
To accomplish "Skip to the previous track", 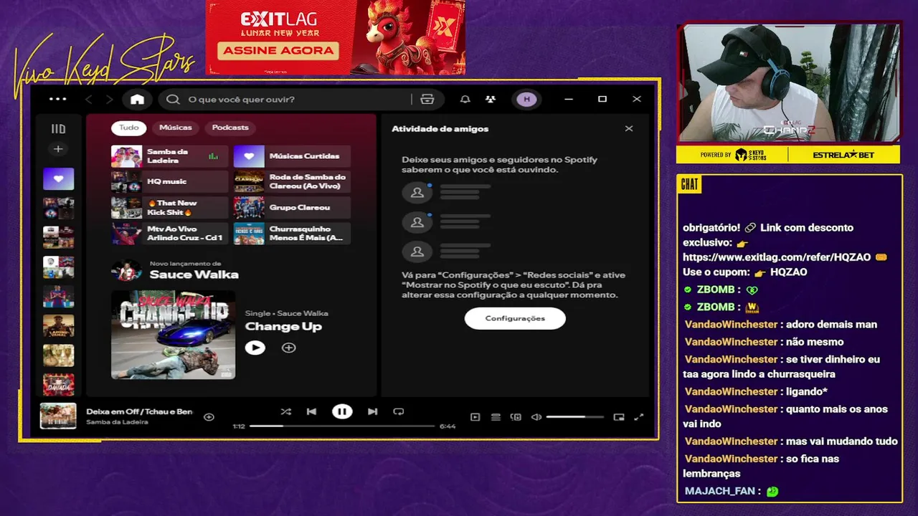I will 311,411.
